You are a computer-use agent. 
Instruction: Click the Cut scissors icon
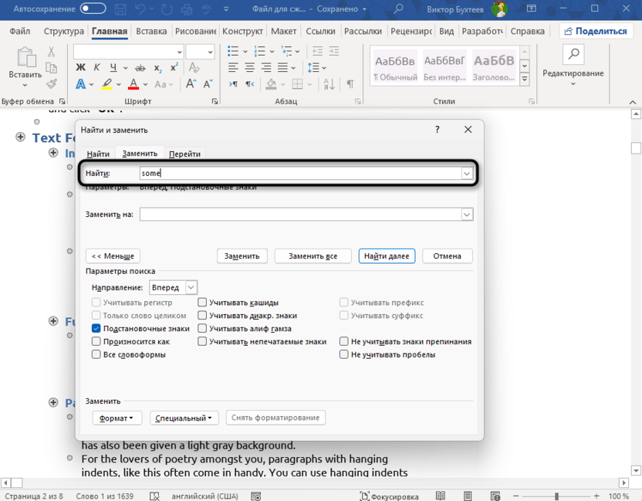(x=51, y=52)
